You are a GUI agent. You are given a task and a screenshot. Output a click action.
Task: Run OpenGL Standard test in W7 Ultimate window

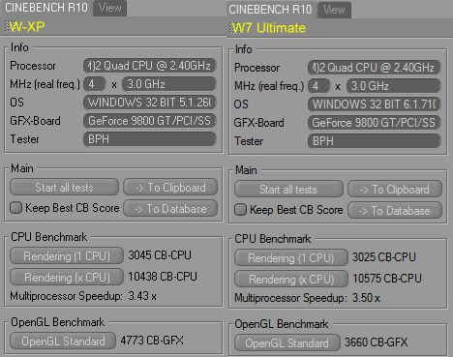coord(287,342)
